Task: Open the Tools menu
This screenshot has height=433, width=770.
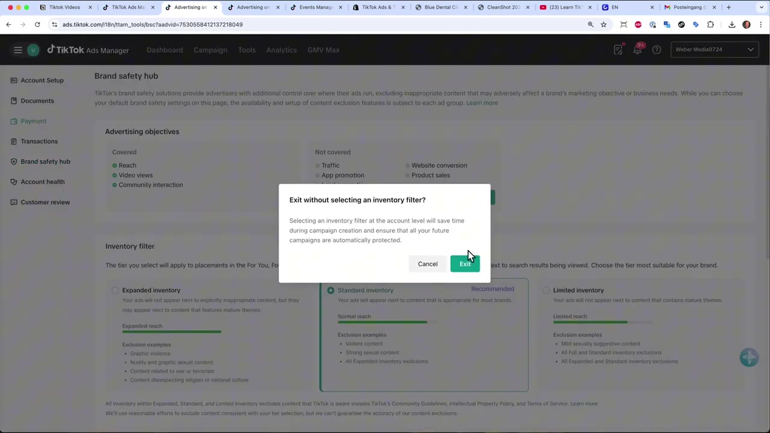Action: click(247, 50)
